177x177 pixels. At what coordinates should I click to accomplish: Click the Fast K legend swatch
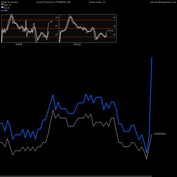[2, 7]
